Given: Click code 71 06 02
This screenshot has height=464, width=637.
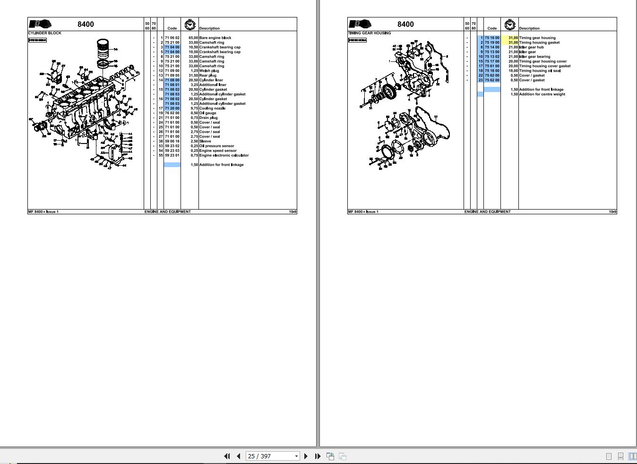Looking at the screenshot, I should tap(172, 38).
